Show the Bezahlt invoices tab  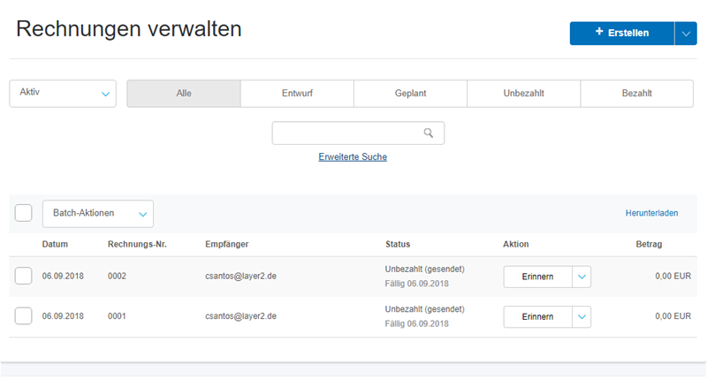[x=636, y=94]
